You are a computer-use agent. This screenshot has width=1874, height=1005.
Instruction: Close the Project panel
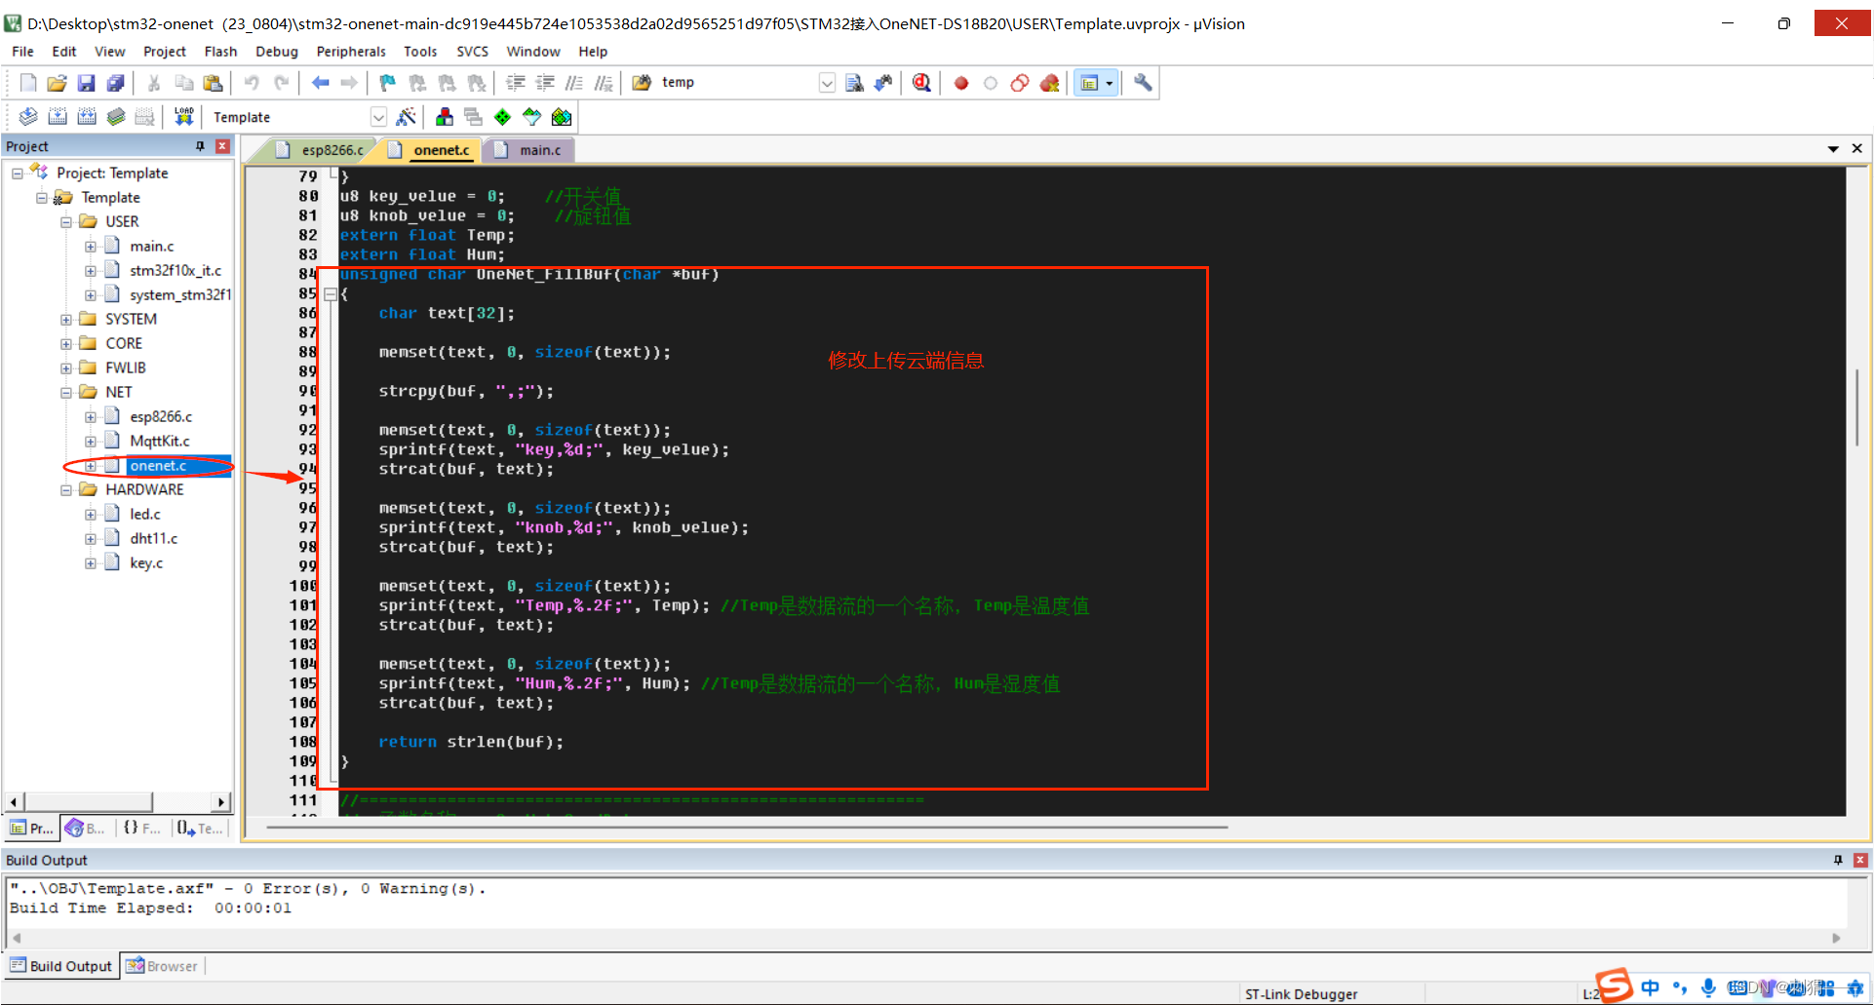[x=222, y=146]
